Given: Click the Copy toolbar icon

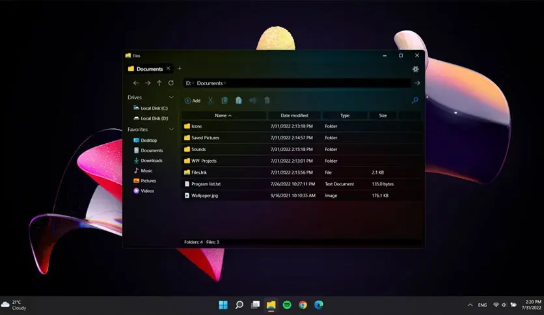Looking at the screenshot, I should pos(224,101).
